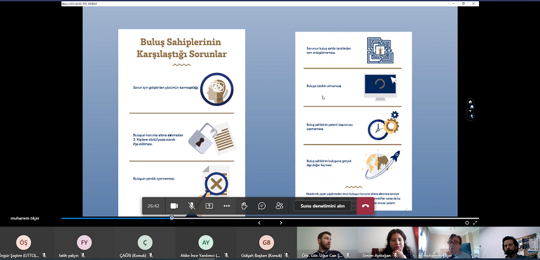Open the share content tray
540x260 pixels.
[x=209, y=206]
